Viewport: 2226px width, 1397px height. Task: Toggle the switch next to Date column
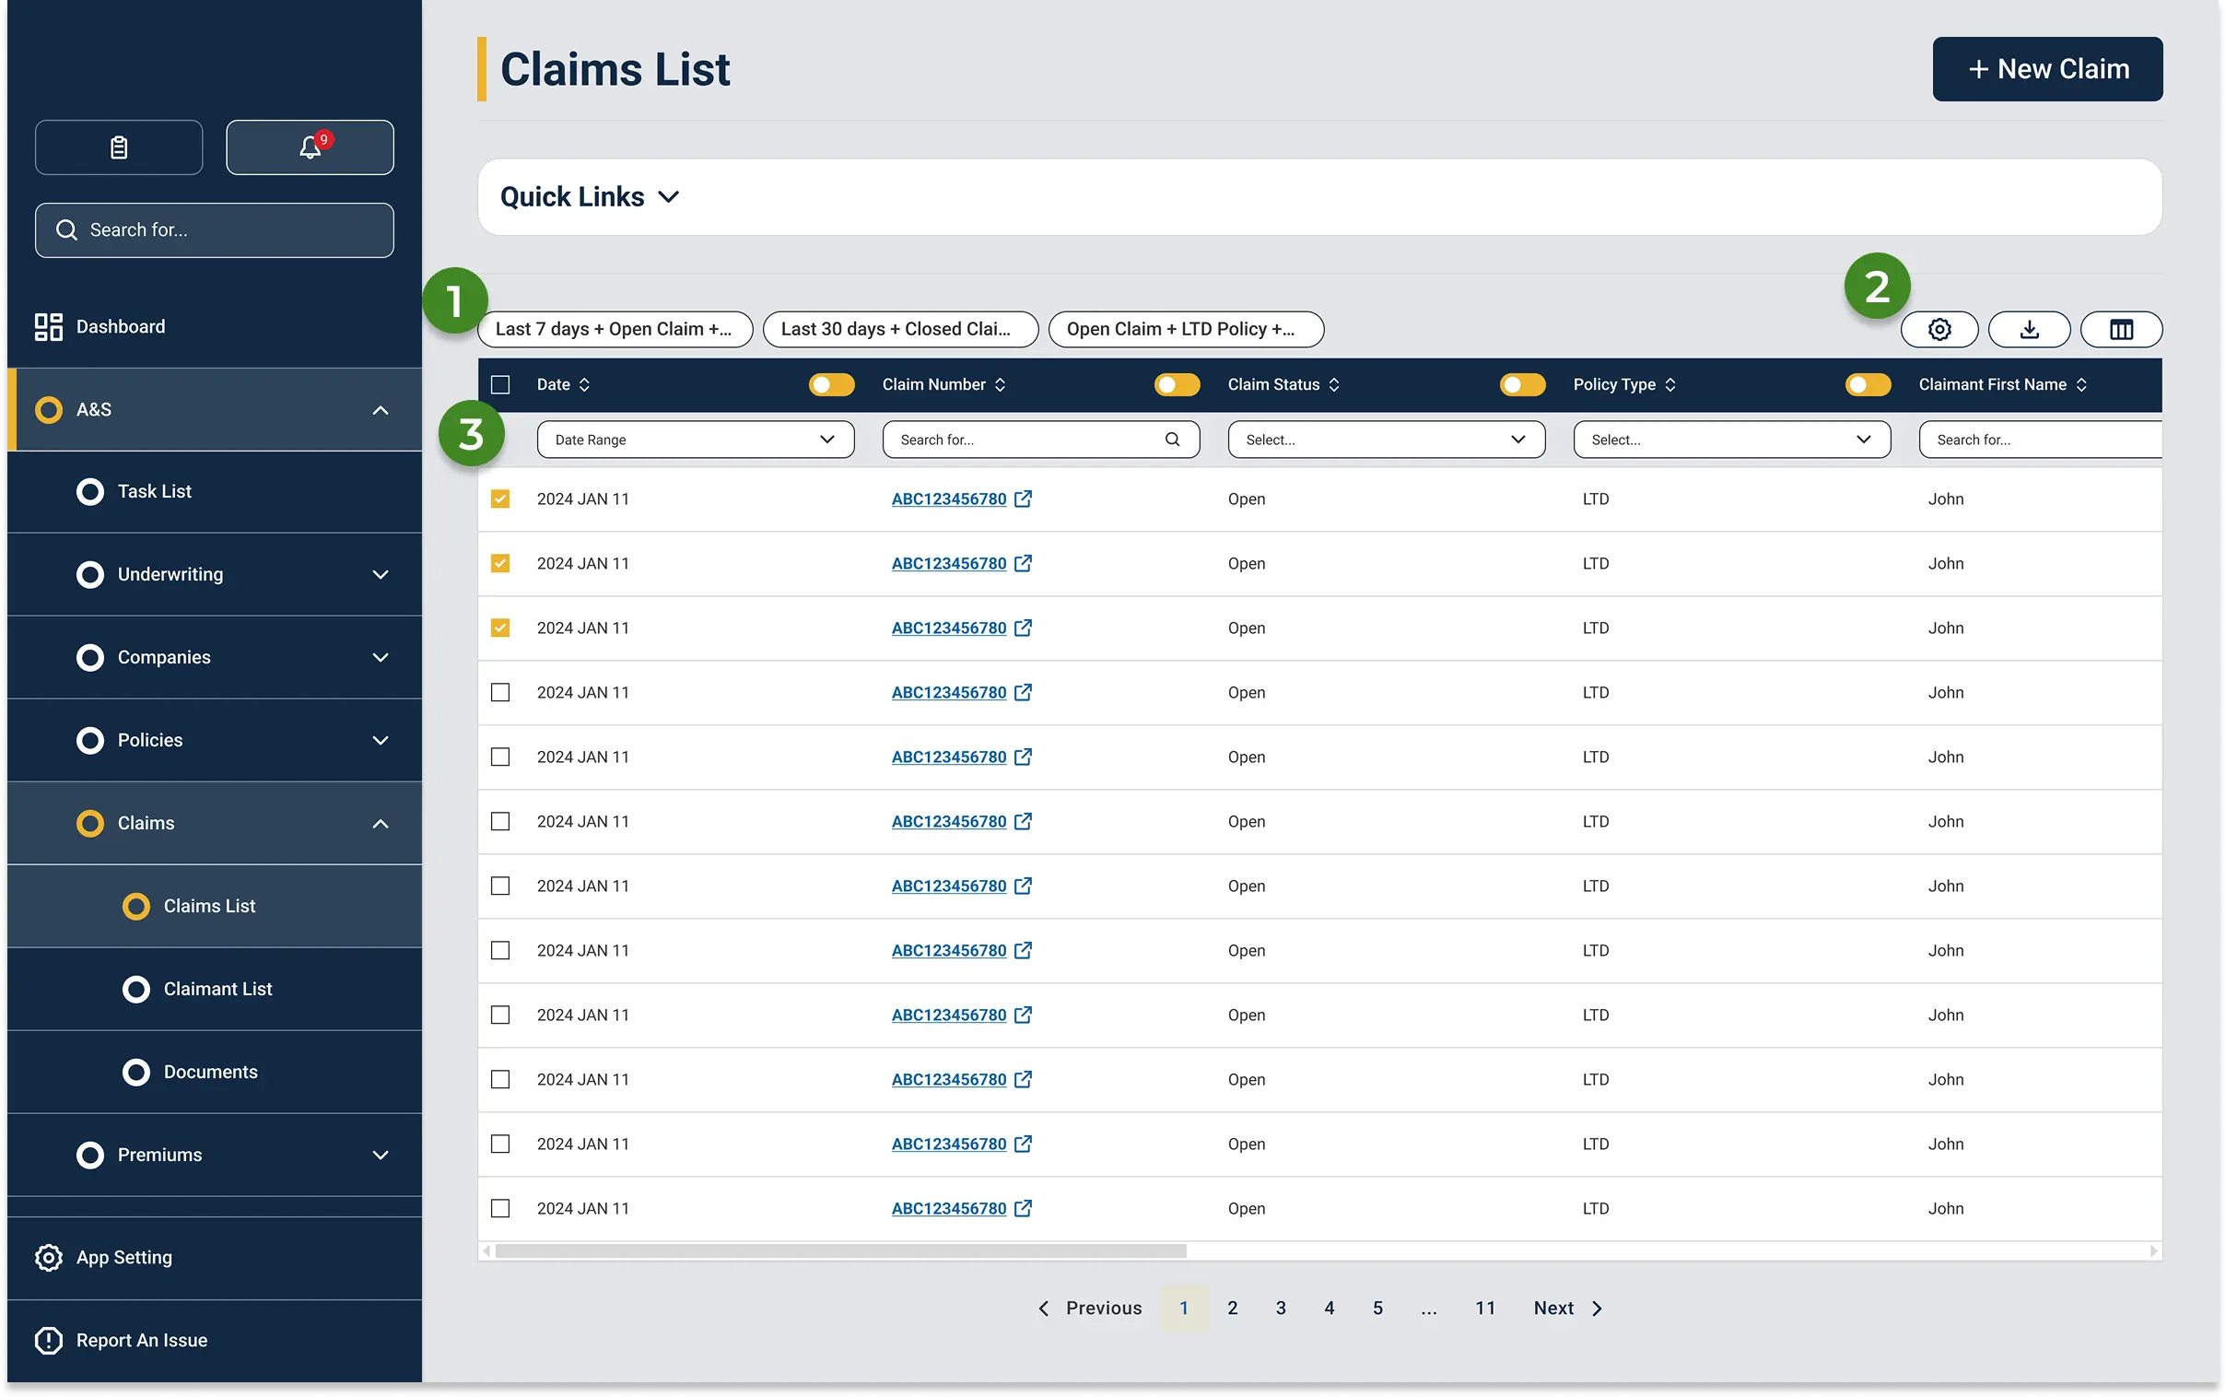coord(831,385)
